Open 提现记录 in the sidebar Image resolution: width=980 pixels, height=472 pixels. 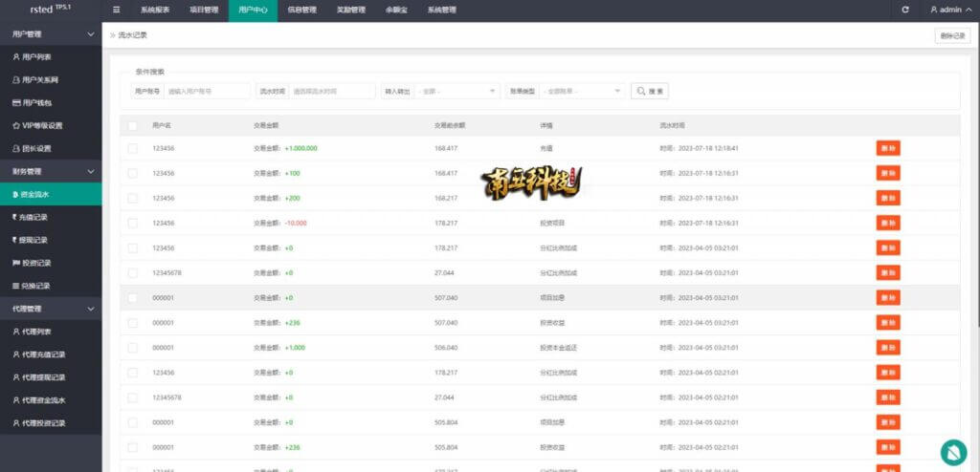click(51, 240)
